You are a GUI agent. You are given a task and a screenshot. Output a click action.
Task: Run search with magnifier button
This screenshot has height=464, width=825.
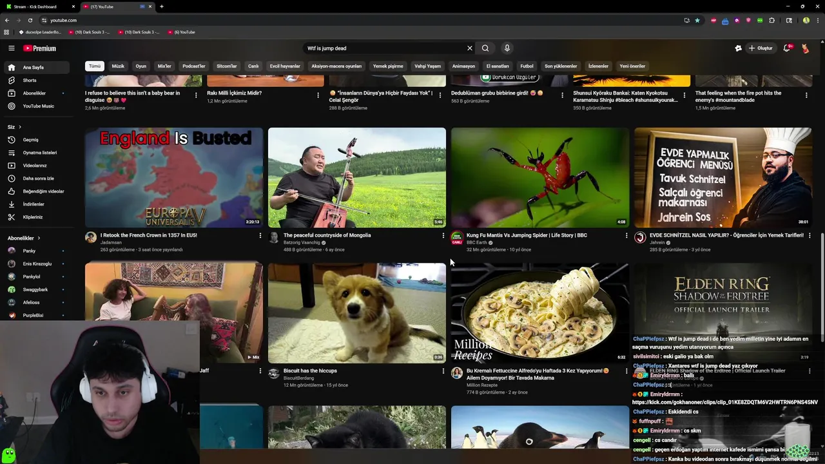coord(485,48)
